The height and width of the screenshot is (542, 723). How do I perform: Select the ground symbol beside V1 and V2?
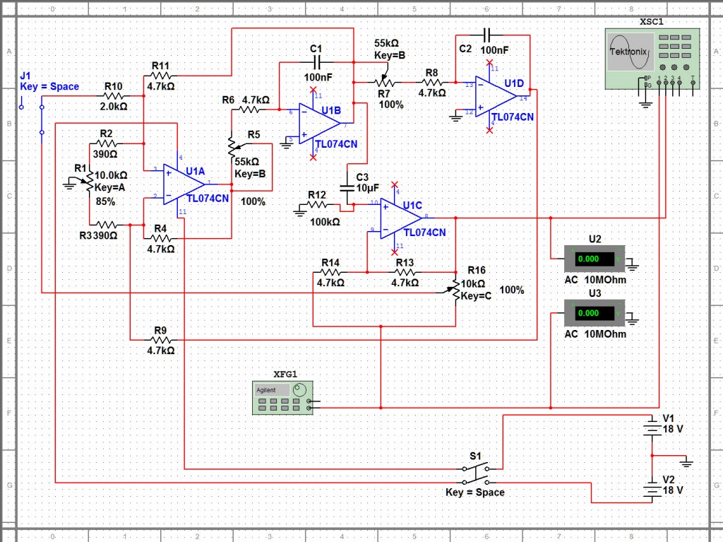[x=686, y=462]
